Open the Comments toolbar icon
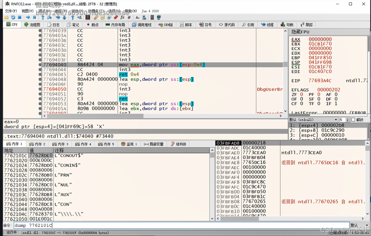Viewport: 371px width, 236px height. point(103,17)
